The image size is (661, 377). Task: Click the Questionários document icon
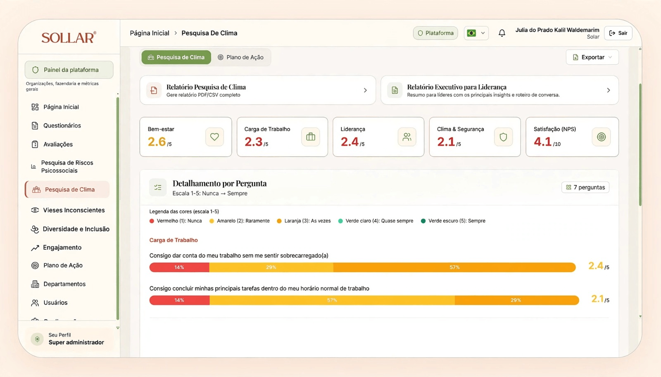pyautogui.click(x=35, y=125)
